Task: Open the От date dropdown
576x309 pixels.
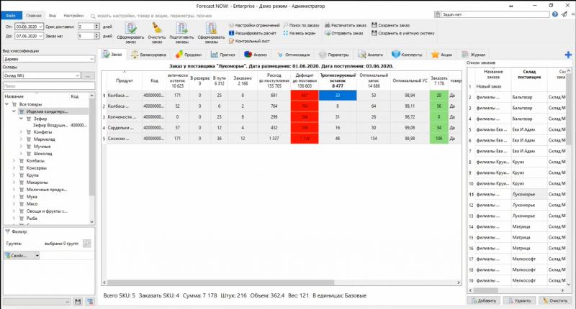Action: tap(40, 26)
